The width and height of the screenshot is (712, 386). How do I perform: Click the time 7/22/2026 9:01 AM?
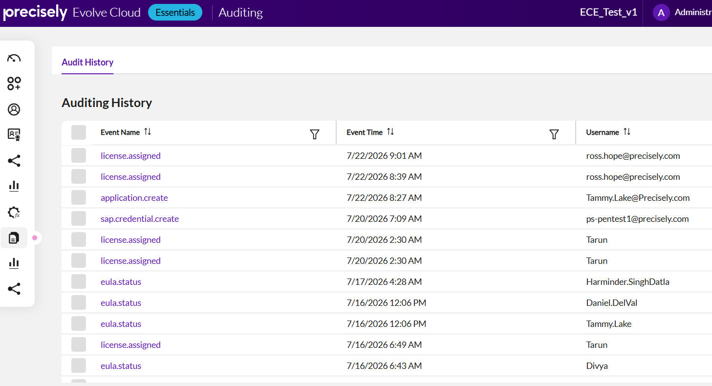(x=384, y=156)
